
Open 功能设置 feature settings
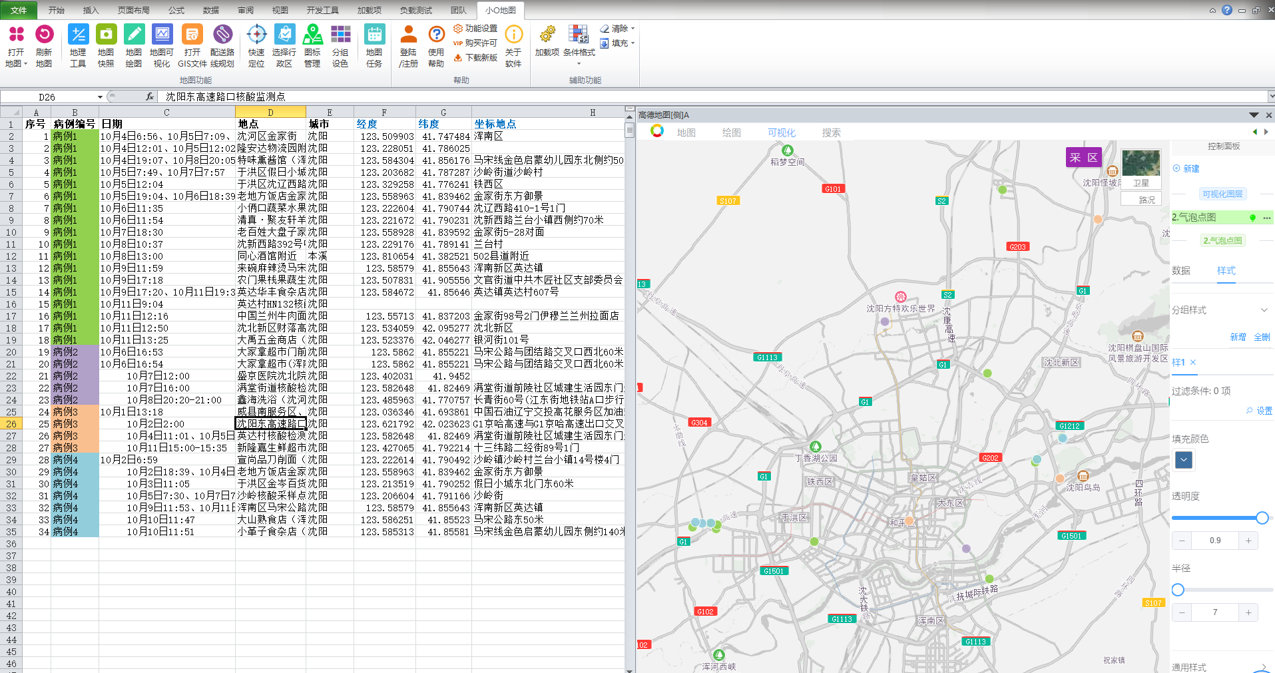[x=475, y=29]
